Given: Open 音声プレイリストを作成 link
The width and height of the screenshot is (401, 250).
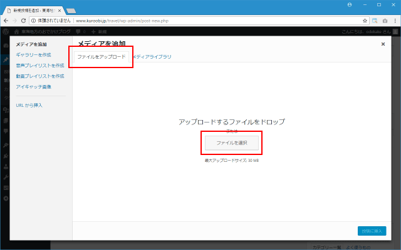Looking at the screenshot, I should click(40, 66).
